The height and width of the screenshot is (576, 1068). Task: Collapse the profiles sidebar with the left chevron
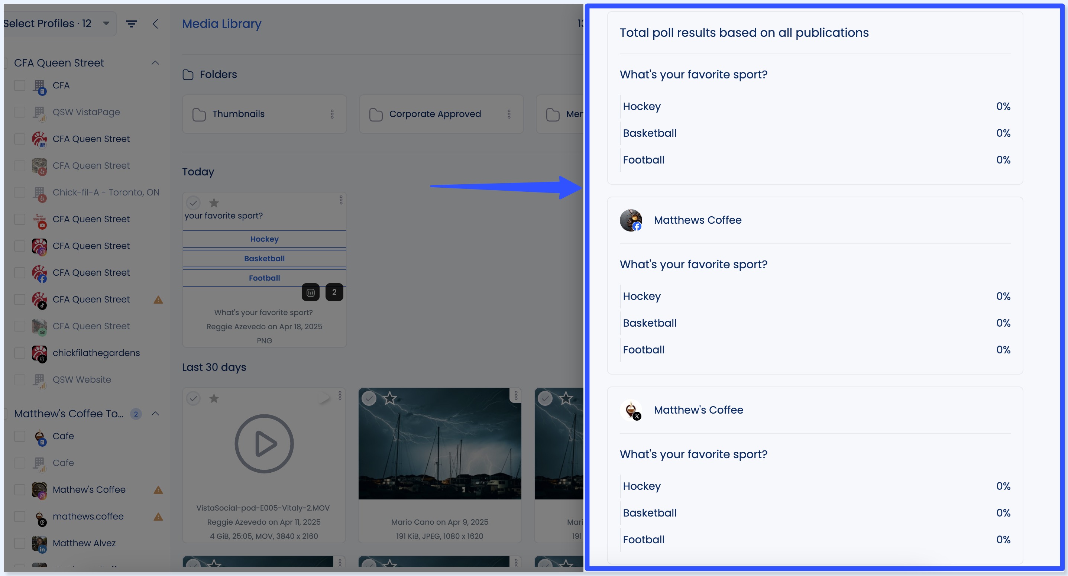pyautogui.click(x=156, y=24)
